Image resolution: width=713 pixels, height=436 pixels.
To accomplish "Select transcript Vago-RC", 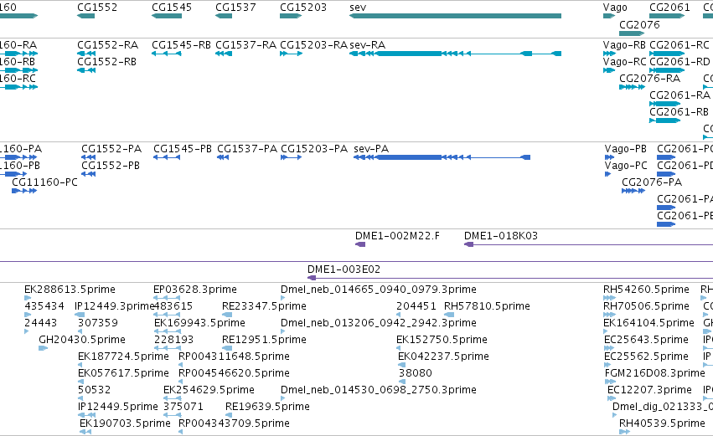I will [x=609, y=70].
